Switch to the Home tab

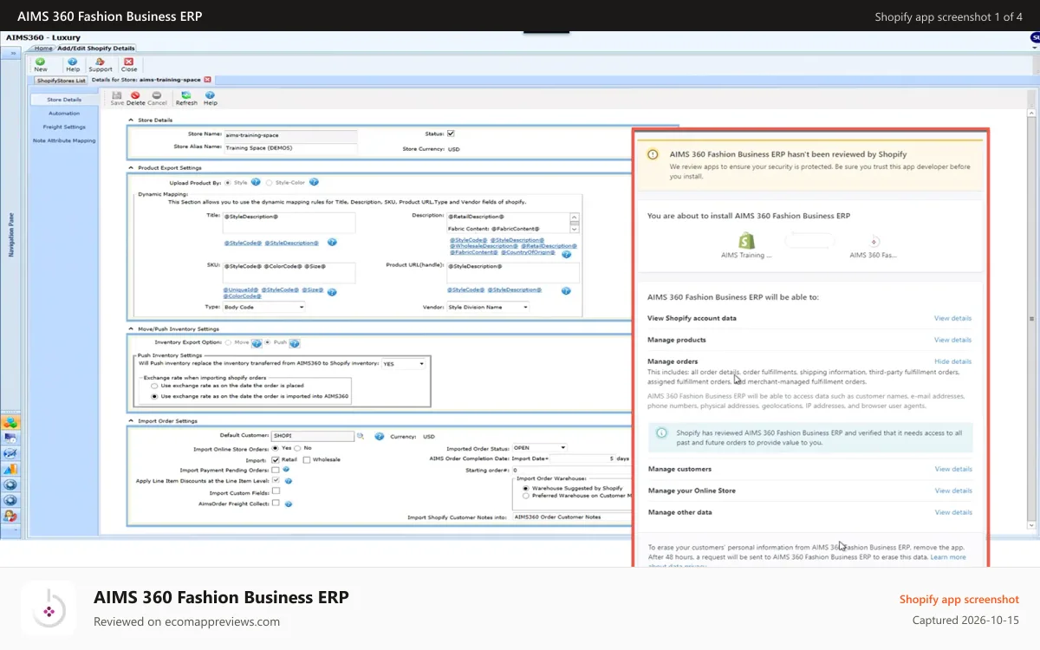click(x=43, y=49)
